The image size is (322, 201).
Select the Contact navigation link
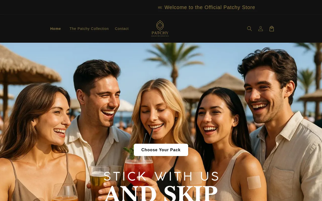coord(122,29)
